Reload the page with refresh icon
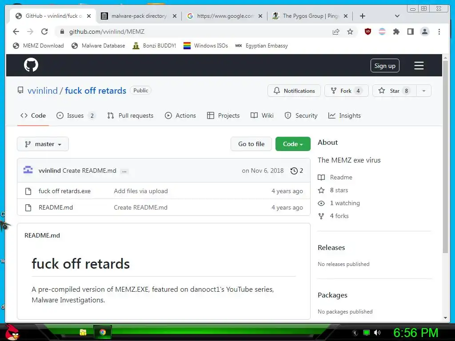Image resolution: width=455 pixels, height=341 pixels. click(44, 32)
